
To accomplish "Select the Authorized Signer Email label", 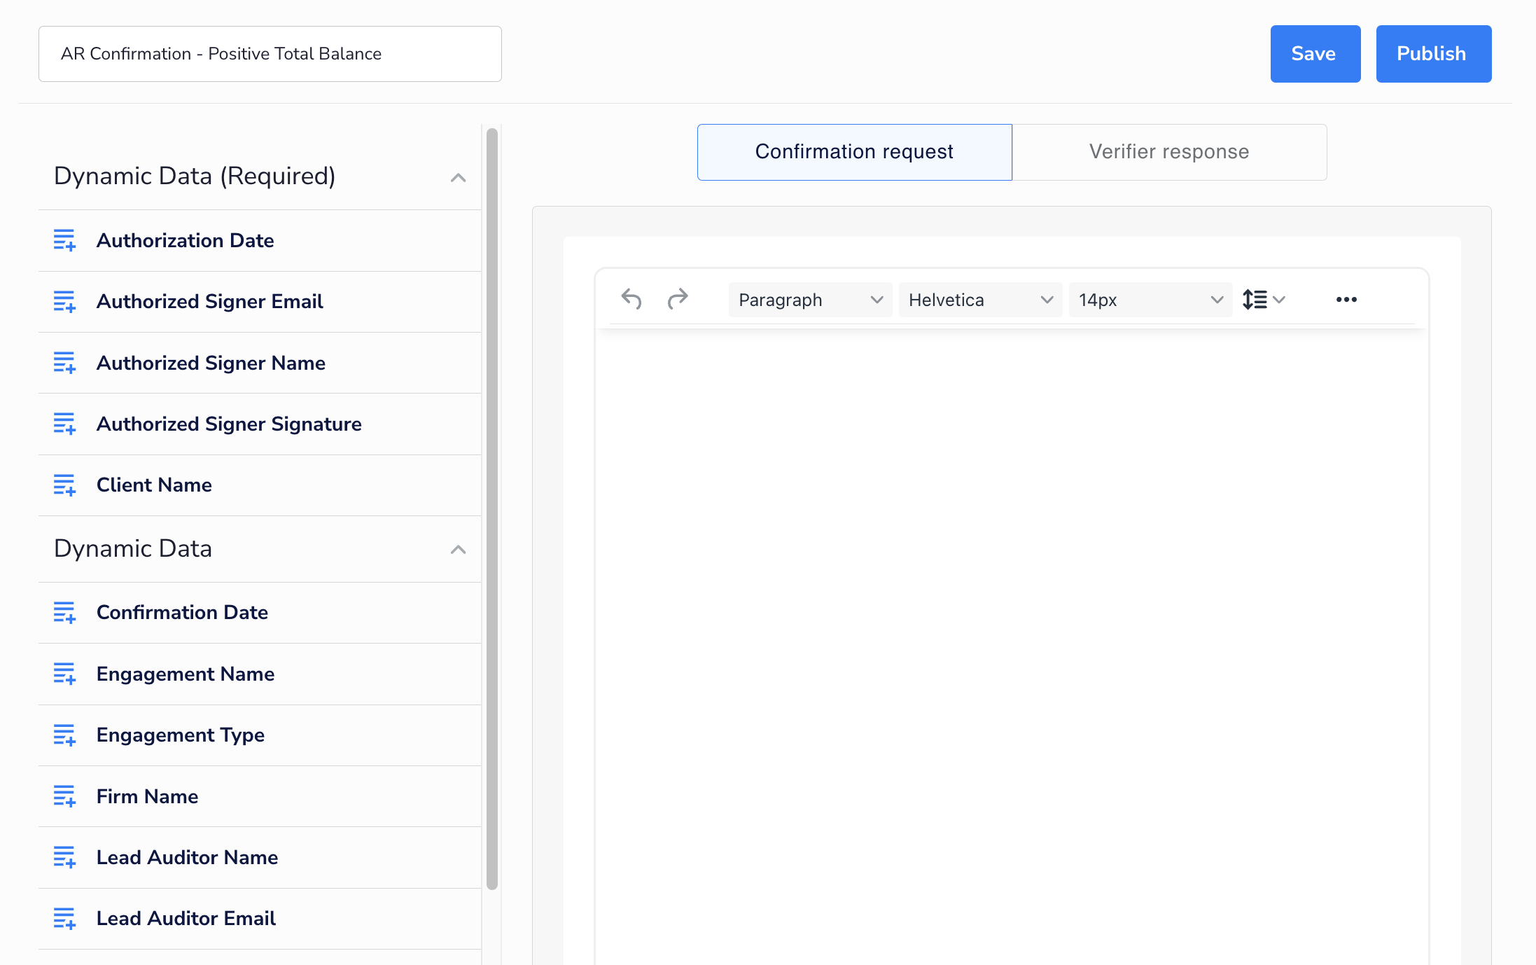I will click(209, 302).
